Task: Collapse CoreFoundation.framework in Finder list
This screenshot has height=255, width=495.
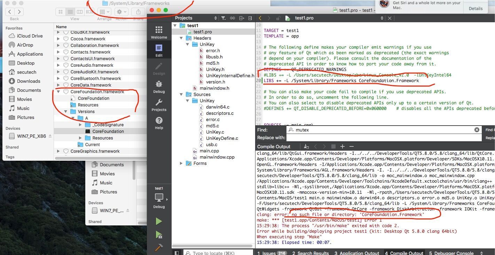Action: click(58, 92)
